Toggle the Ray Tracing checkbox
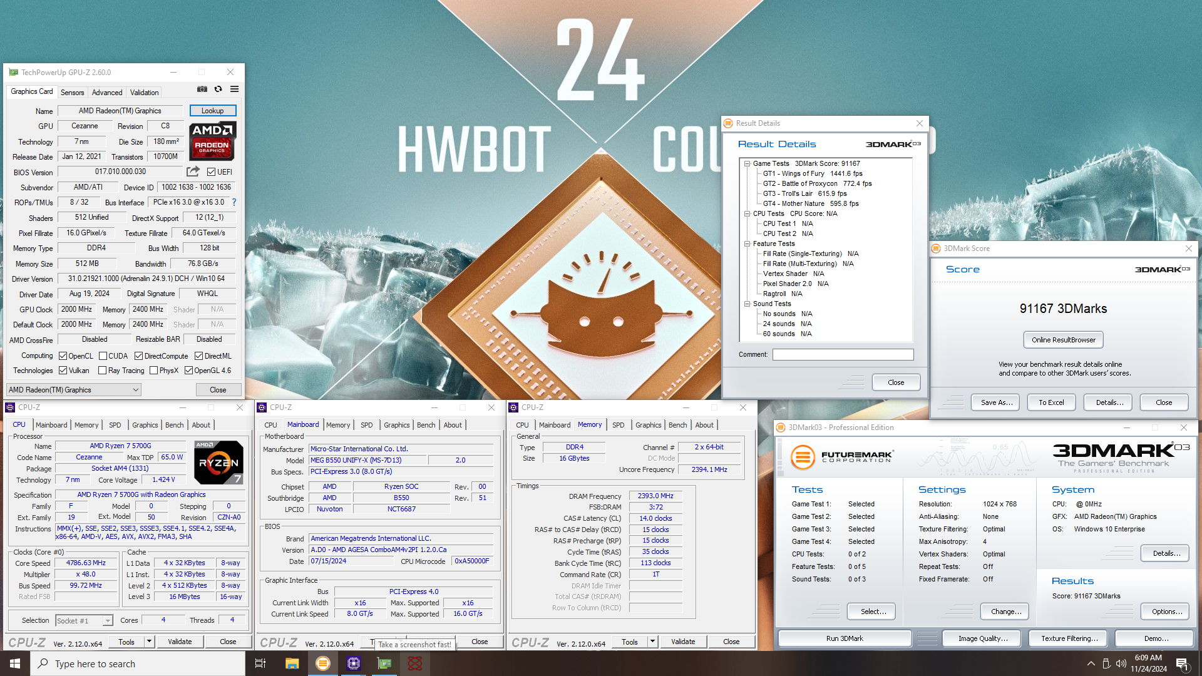This screenshot has height=676, width=1202. pos(103,371)
